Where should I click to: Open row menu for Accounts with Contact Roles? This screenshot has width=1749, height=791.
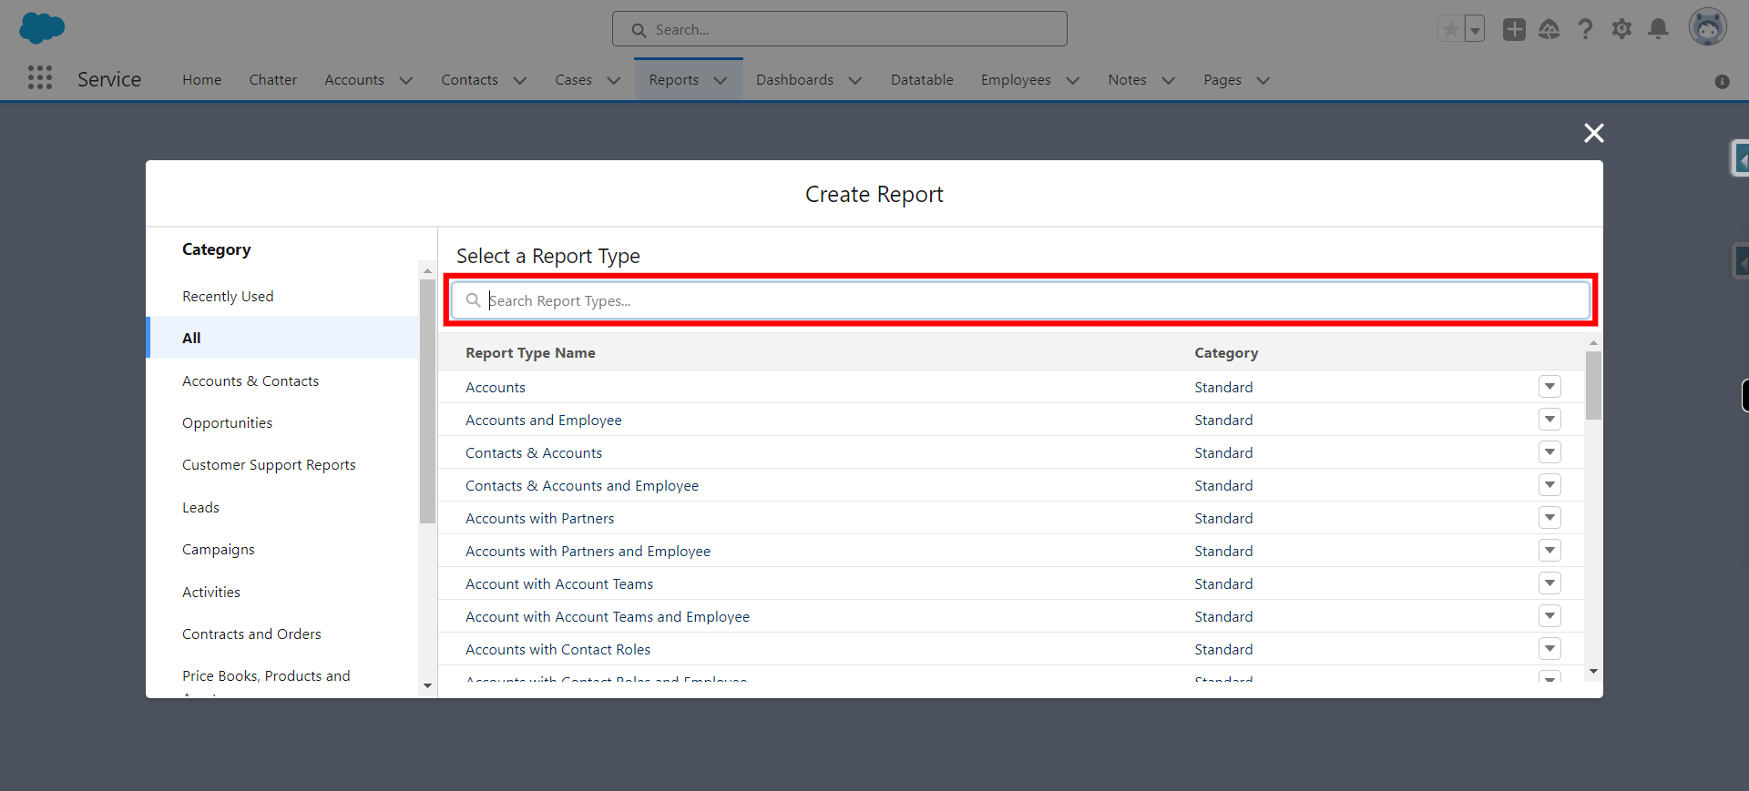click(1550, 648)
